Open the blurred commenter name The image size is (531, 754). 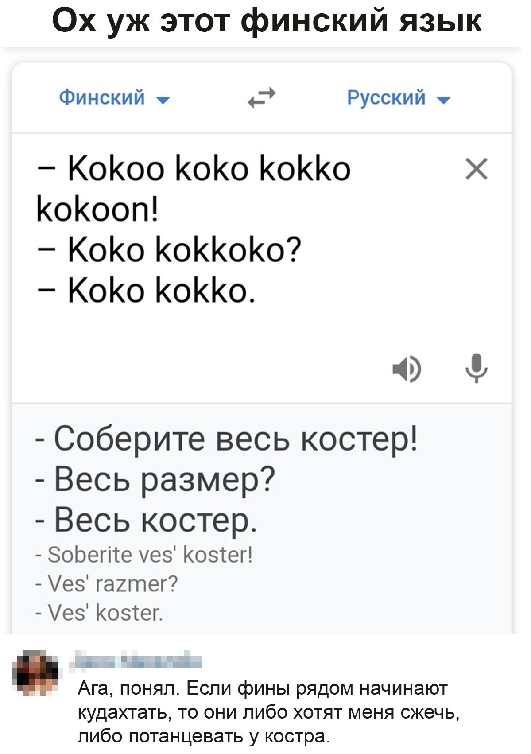135,660
